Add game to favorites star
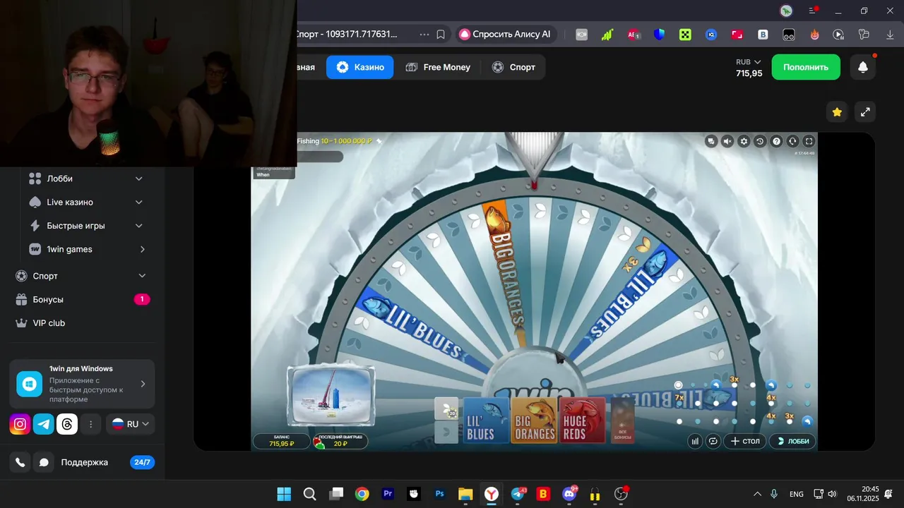This screenshot has width=904, height=508. click(x=837, y=111)
